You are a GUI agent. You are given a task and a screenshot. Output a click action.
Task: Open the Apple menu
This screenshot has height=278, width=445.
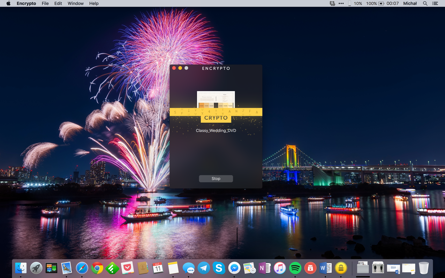[x=8, y=3]
